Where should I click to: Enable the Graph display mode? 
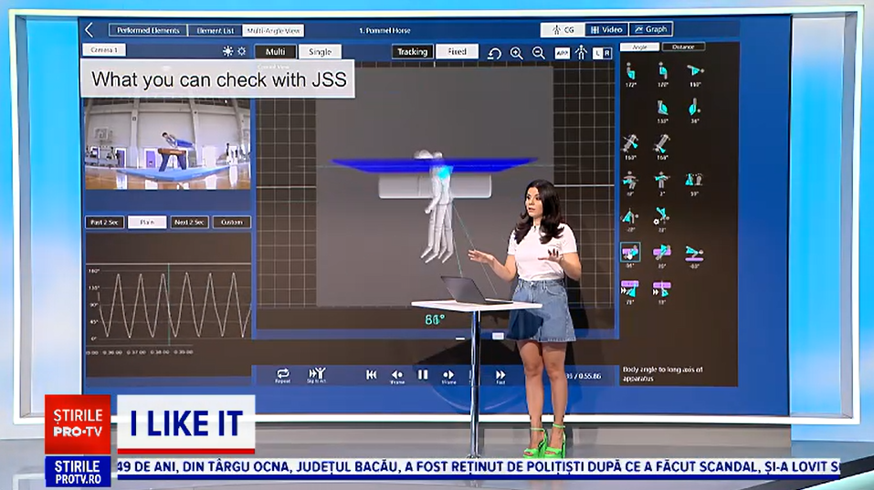(x=651, y=29)
